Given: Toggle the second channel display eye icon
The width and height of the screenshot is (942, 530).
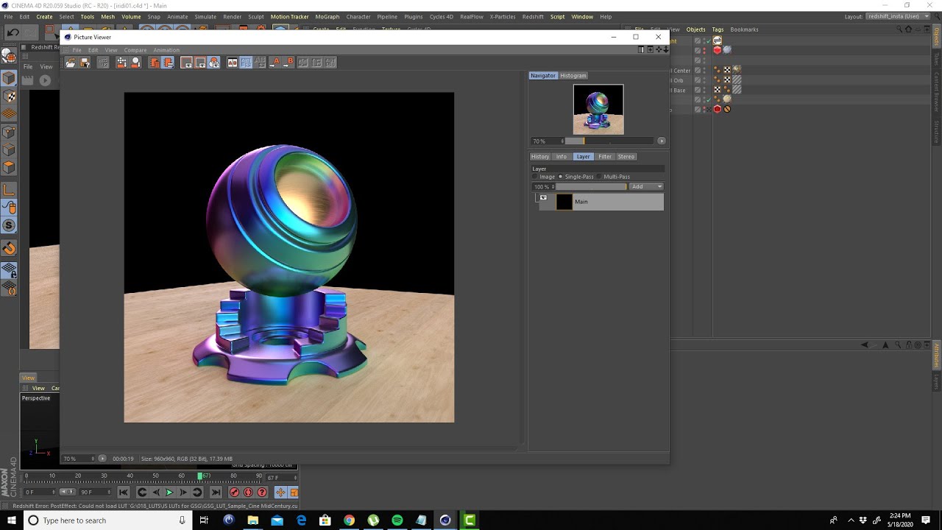Looking at the screenshot, I should coord(200,63).
